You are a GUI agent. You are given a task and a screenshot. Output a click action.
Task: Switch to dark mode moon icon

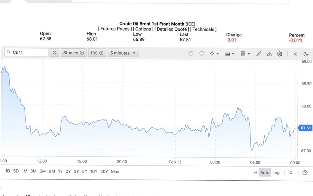(x=306, y=53)
